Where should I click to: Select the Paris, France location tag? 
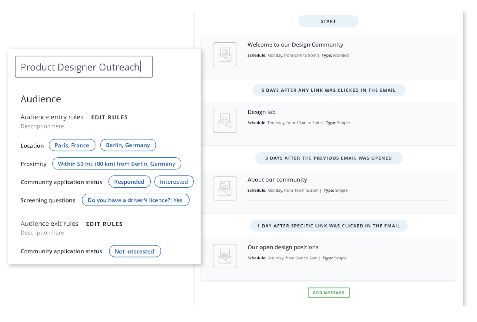tap(72, 145)
